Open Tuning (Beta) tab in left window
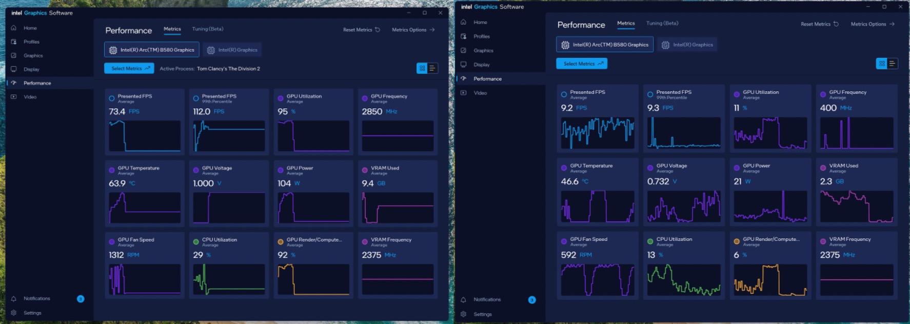Viewport: 910px width, 324px height. (x=208, y=29)
